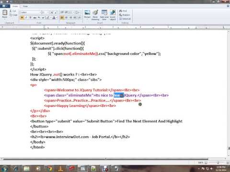Image resolution: width=230 pixels, height=172 pixels.
Task: Open the Paragraph settings dialog
Action: 80,18
